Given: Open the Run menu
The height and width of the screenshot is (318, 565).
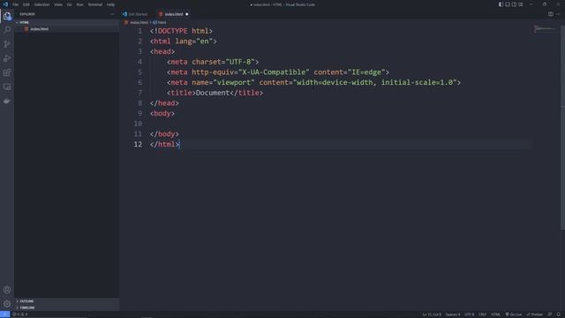Looking at the screenshot, I should tap(79, 4).
